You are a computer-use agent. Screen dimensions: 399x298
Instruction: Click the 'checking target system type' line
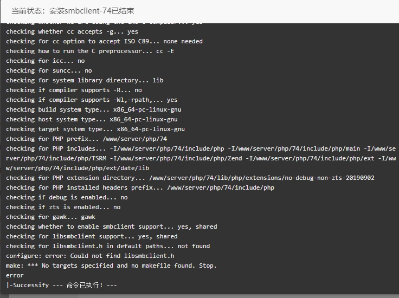pyautogui.click(x=95, y=129)
